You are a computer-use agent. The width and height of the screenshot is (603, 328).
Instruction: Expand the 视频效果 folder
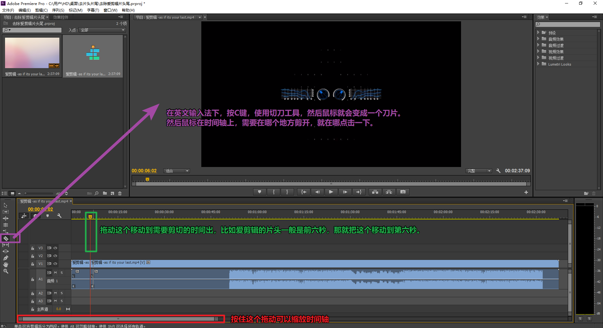coord(538,51)
